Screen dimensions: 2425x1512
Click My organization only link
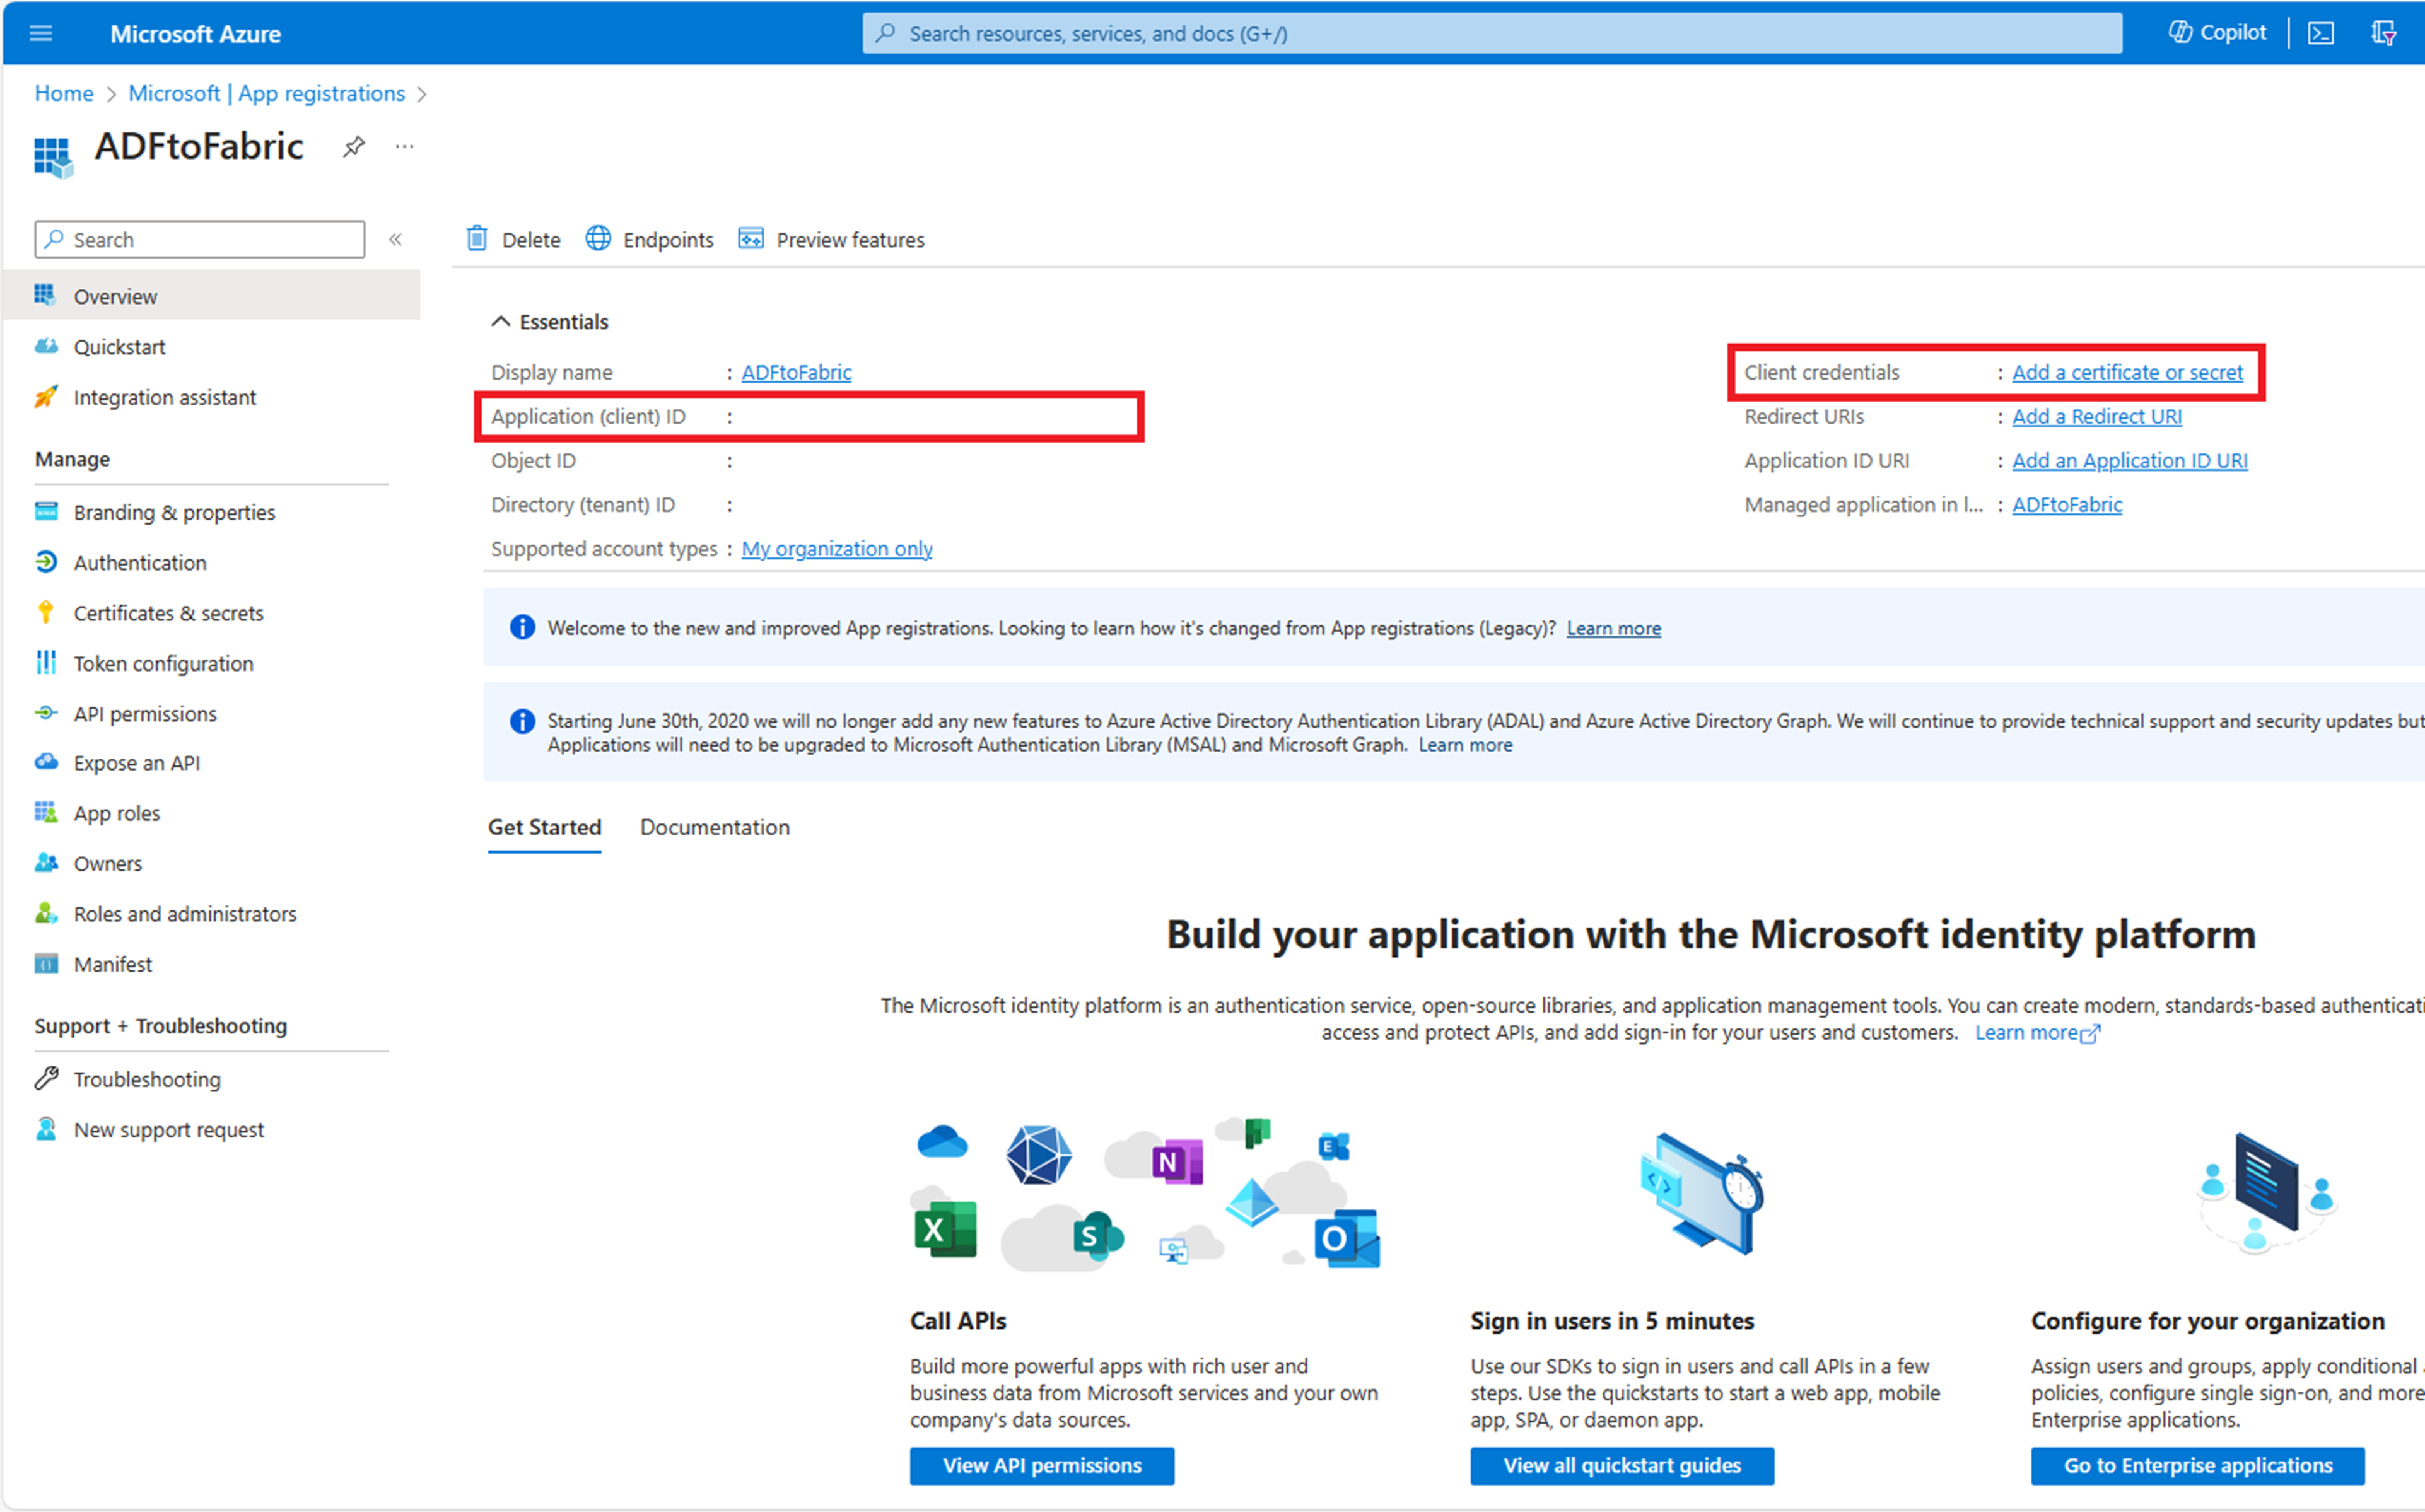click(x=836, y=549)
